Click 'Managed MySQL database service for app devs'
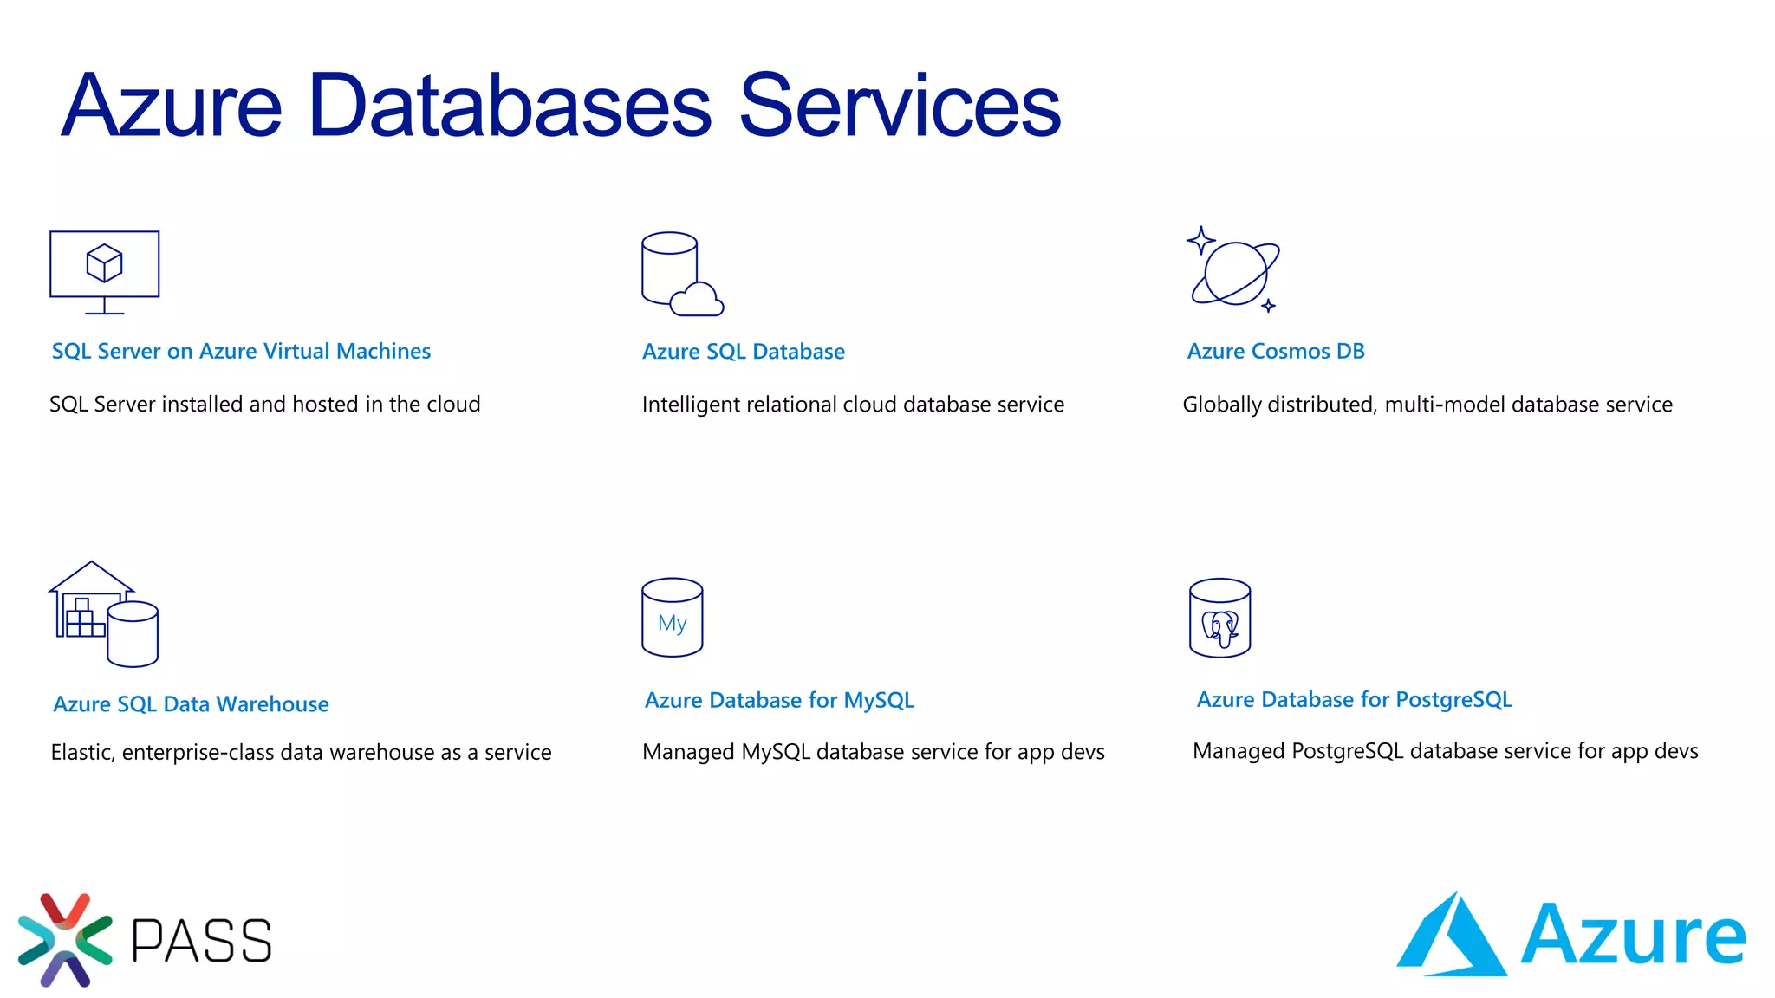Screen dimensions: 1775x998 [874, 751]
